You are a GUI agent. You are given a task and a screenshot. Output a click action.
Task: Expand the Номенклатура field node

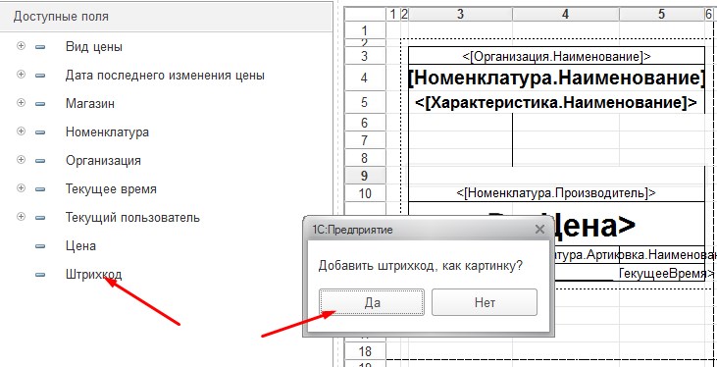pyautogui.click(x=21, y=131)
